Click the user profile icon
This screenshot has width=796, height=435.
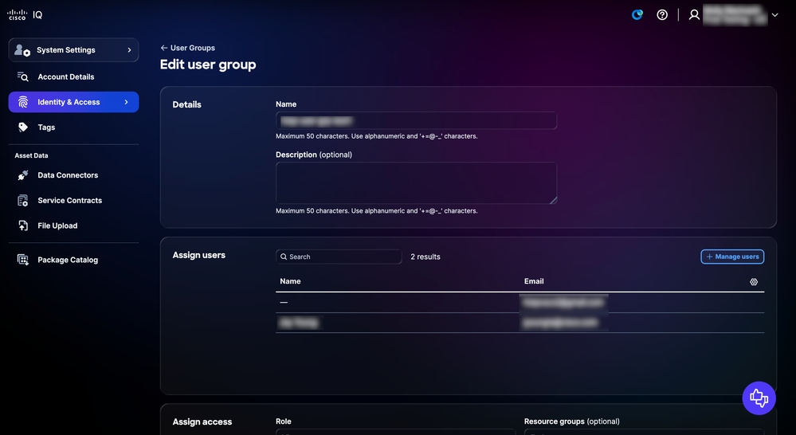[694, 14]
